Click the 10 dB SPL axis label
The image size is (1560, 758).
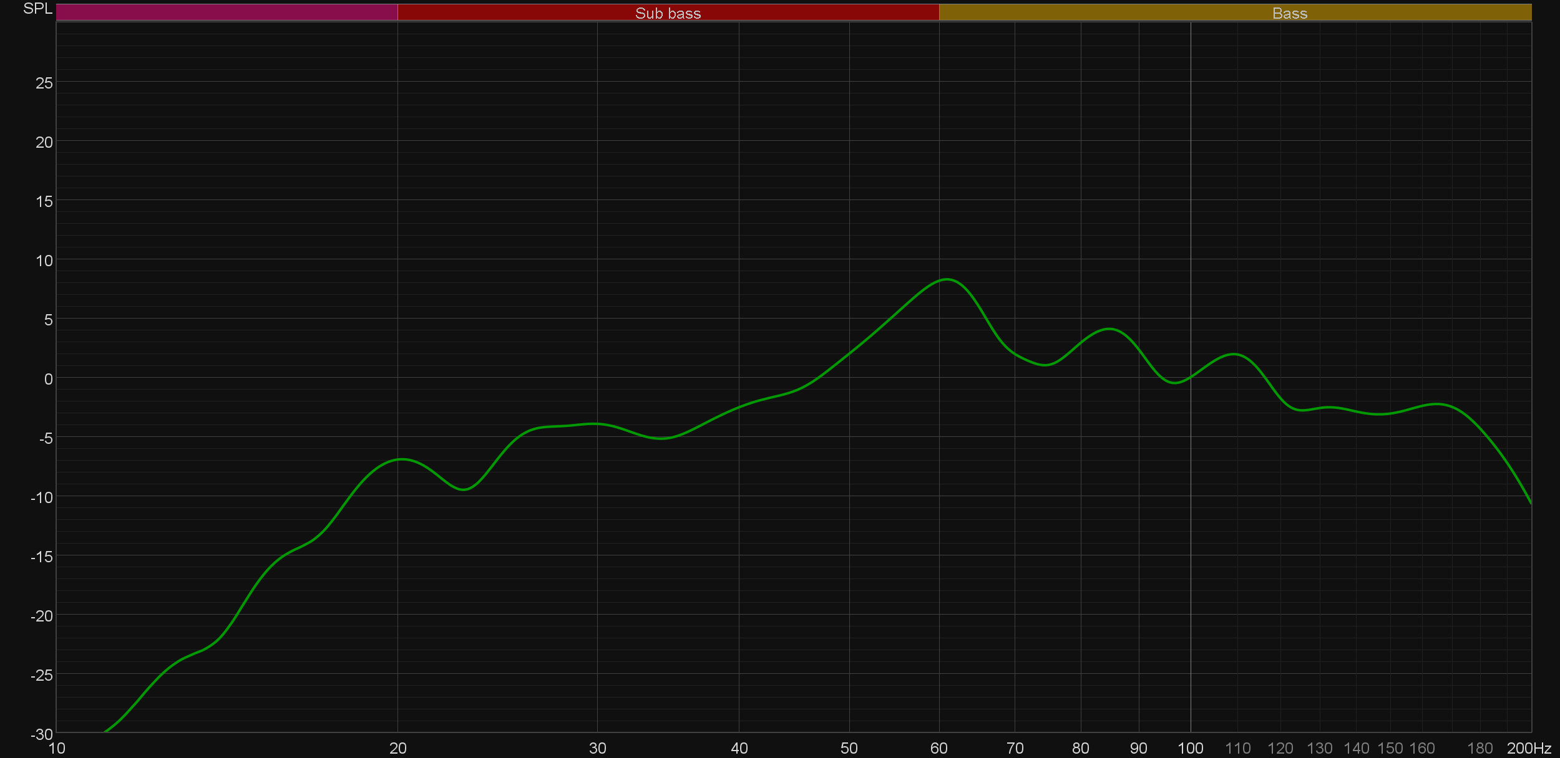44,261
